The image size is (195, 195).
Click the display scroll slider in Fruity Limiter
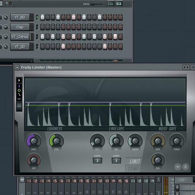(19, 107)
